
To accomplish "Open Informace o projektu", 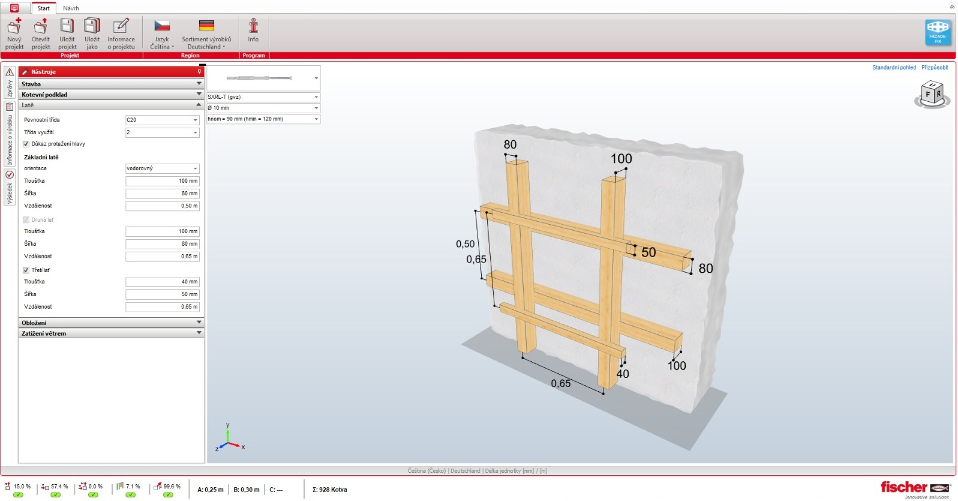I will coord(121,34).
